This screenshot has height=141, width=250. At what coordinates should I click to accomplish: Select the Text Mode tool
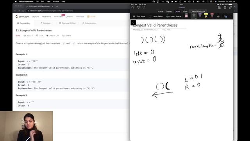click(x=139, y=16)
